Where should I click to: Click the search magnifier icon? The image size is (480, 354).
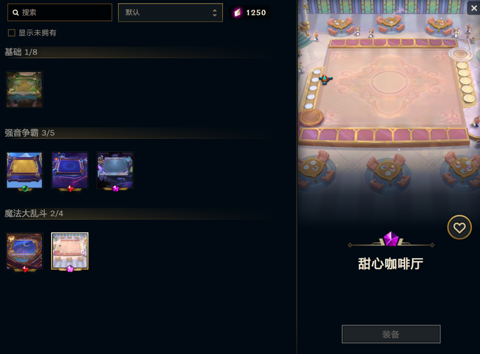pyautogui.click(x=16, y=12)
